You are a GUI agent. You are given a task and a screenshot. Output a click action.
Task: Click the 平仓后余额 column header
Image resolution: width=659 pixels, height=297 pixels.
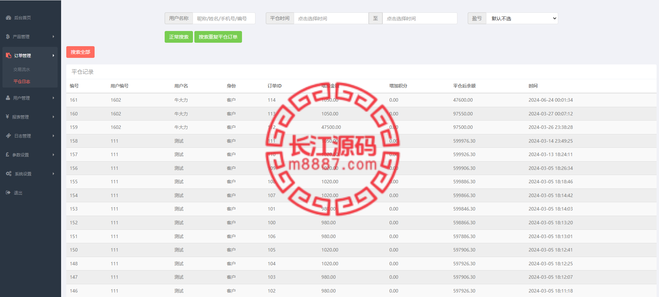click(x=464, y=86)
